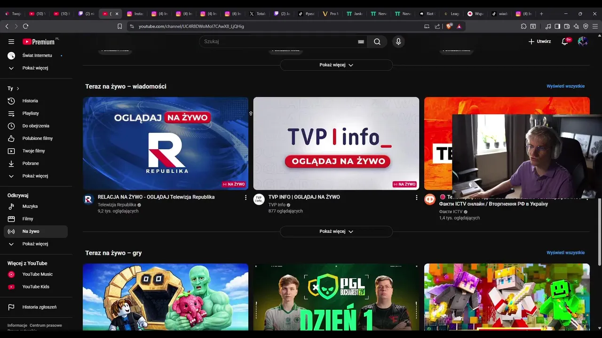Open the on-screen keyboard in the search box

[x=361, y=42]
